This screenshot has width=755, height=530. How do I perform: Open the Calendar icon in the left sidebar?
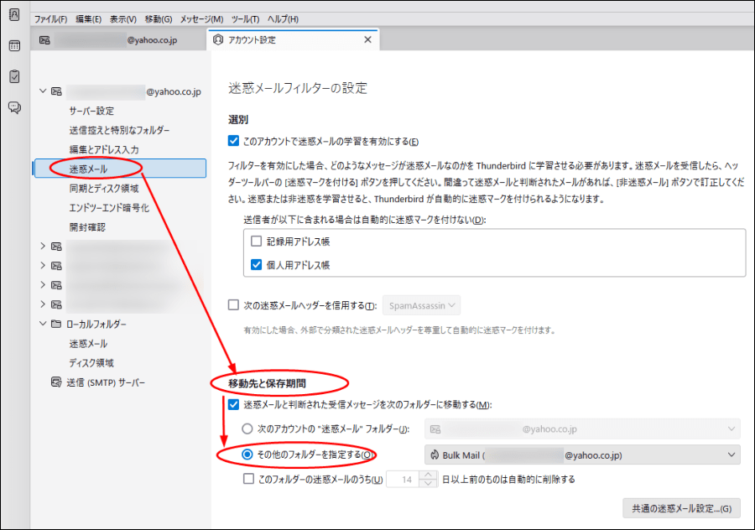tap(14, 46)
